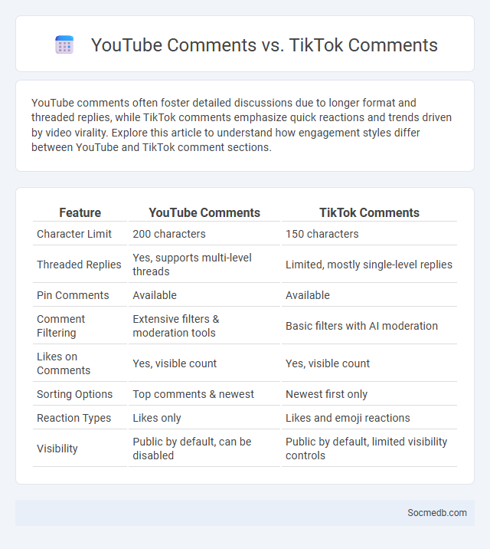This screenshot has height=549, width=490.
Task: Click the 'Character Limit' row label
Action: coord(74,234)
